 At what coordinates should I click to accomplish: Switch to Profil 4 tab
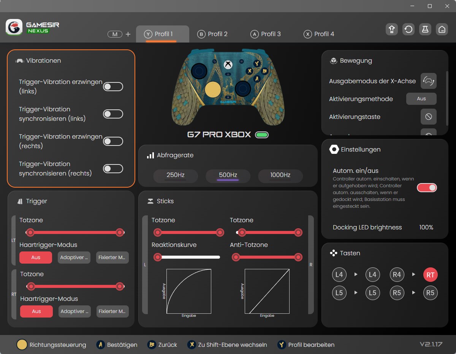pyautogui.click(x=319, y=34)
